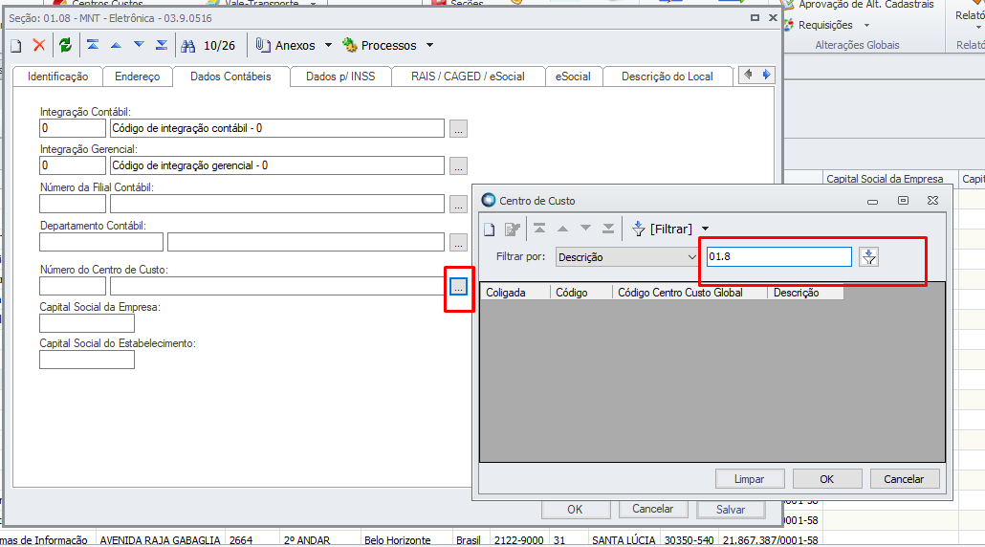
Task: Click AVENIDA RAJA GABAGLIA cell in background grid
Action: coord(161,540)
